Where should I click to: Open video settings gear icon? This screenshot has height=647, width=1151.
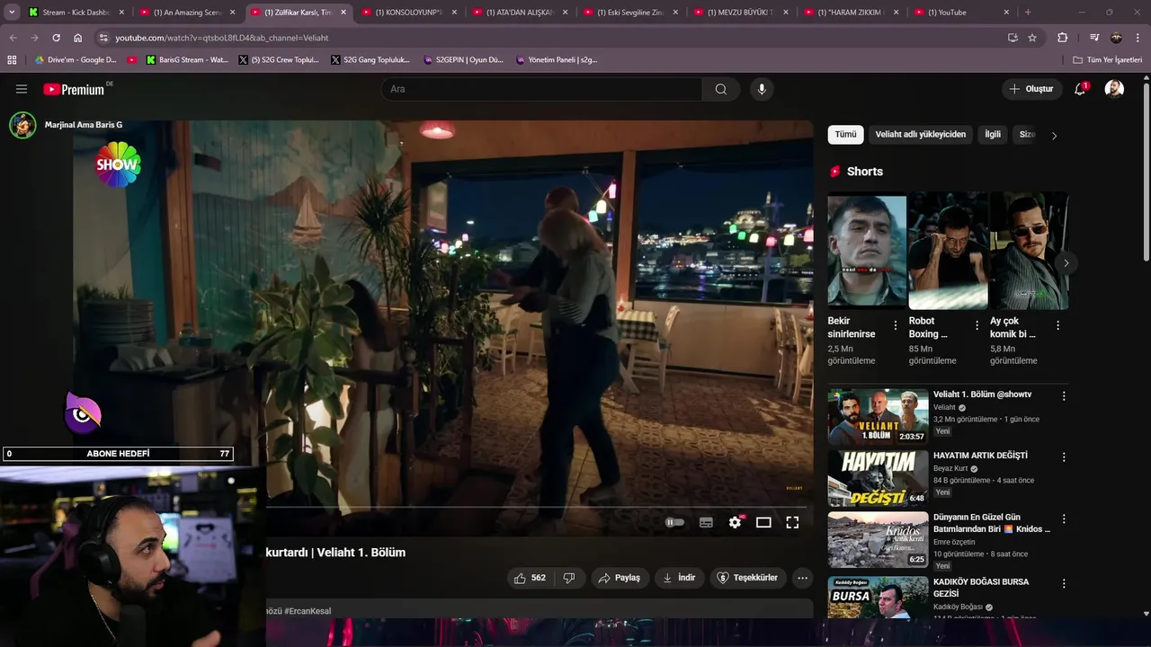[736, 522]
